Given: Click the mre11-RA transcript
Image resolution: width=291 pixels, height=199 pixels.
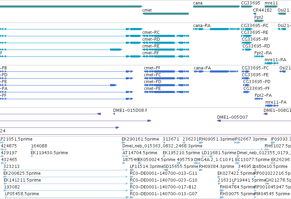Looking at the screenshot, I should (272, 63).
